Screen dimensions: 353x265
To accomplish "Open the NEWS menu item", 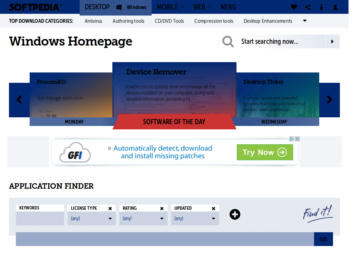I will pyautogui.click(x=228, y=7).
